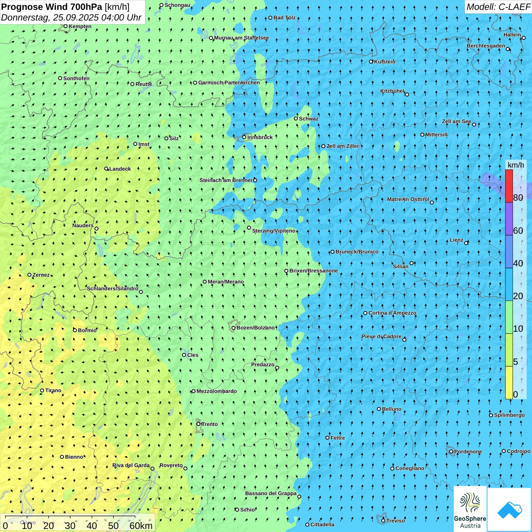Image resolution: width=532 pixels, height=532 pixels.
Task: Click the 'Murnau am Staffelsee' label
Action: [x=241, y=38]
